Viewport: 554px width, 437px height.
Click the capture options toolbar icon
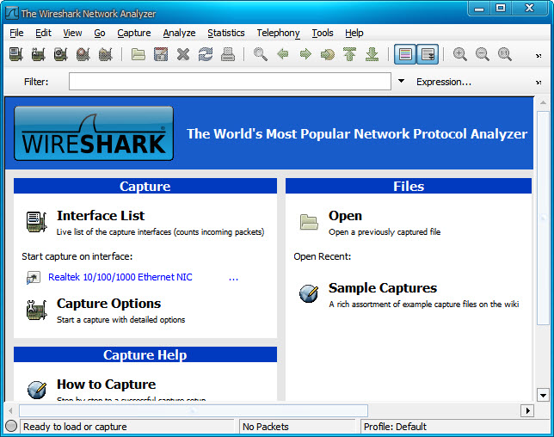click(38, 55)
